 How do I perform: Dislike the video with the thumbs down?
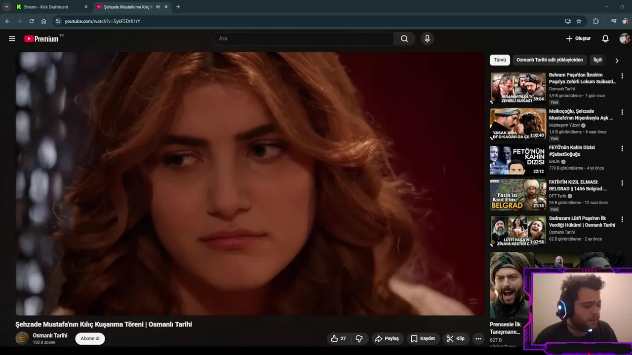click(x=359, y=339)
